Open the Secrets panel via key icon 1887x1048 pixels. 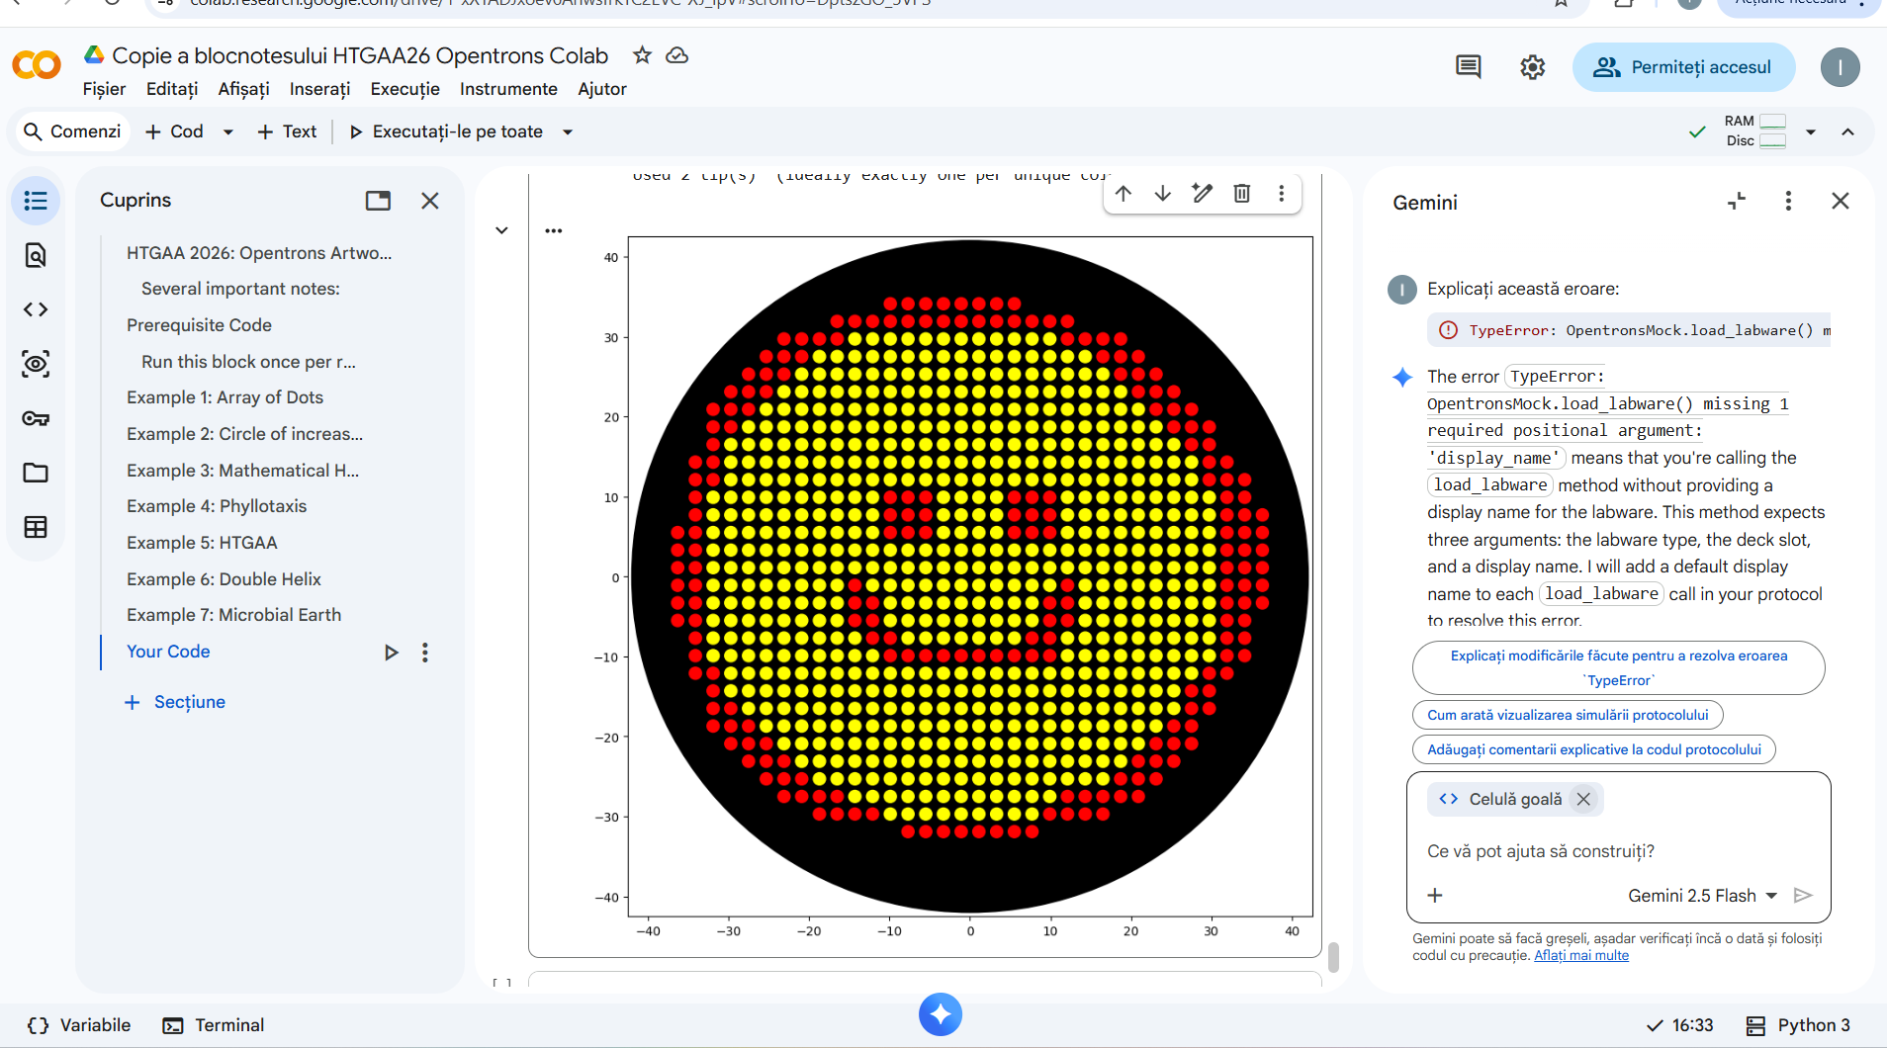[x=36, y=417]
